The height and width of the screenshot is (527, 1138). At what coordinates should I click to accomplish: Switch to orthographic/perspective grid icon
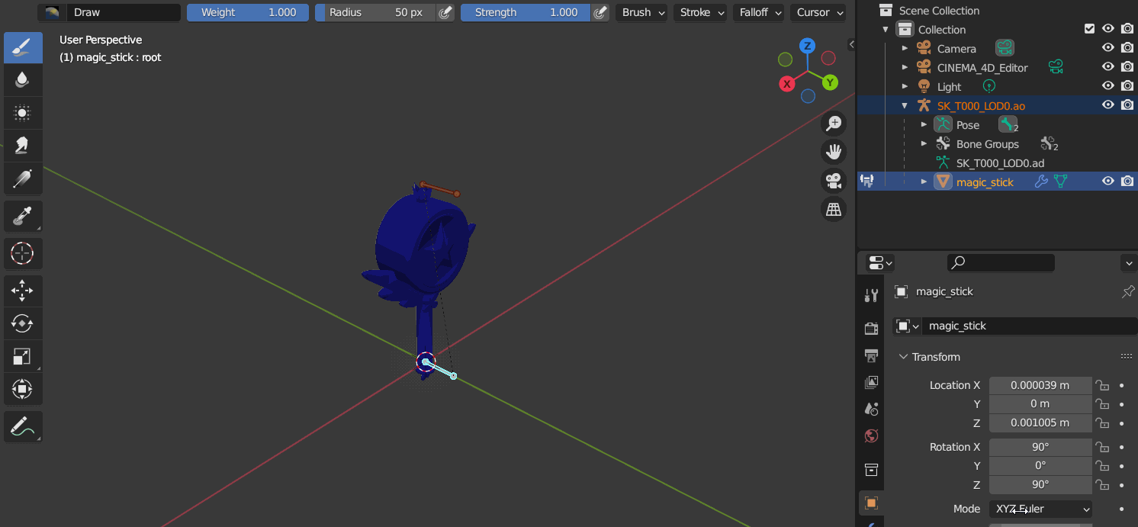click(x=834, y=209)
